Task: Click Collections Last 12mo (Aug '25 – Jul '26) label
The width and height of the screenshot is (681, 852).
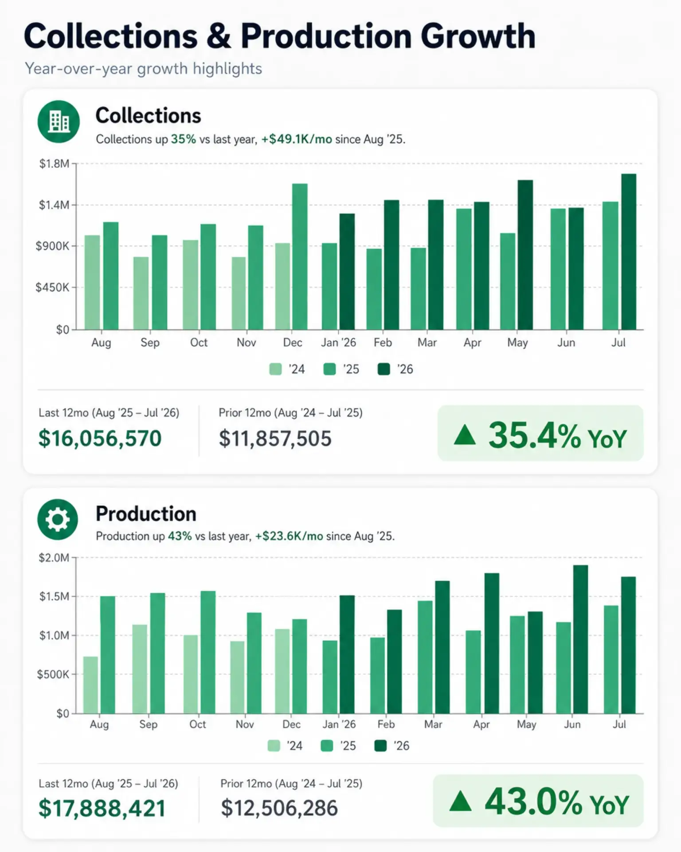Action: (x=109, y=413)
